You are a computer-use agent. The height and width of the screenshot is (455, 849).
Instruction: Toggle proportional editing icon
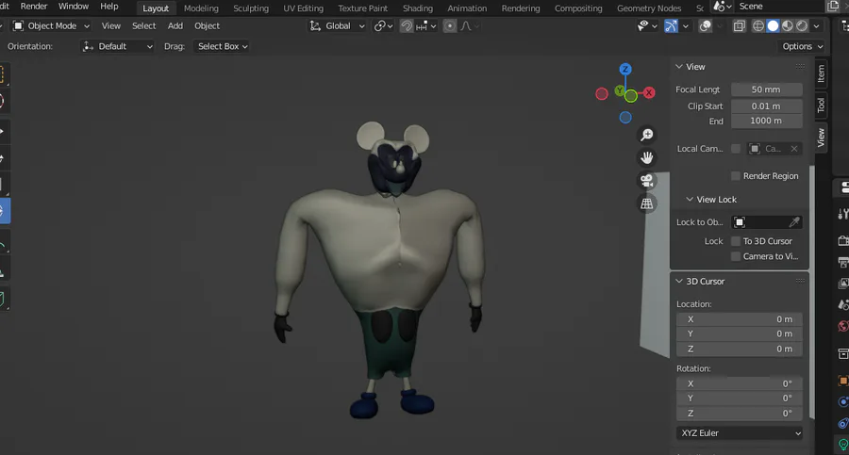pos(449,26)
